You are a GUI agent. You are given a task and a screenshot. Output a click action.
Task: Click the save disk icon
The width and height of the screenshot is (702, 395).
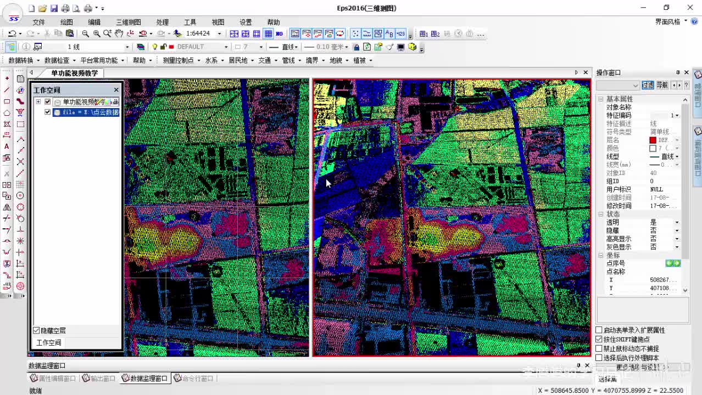[x=54, y=8]
